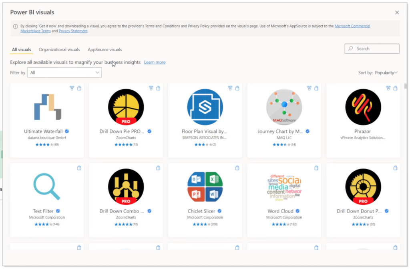Click the Word Cloud visual image
Viewport: 410px width, 269px height.
click(284, 188)
